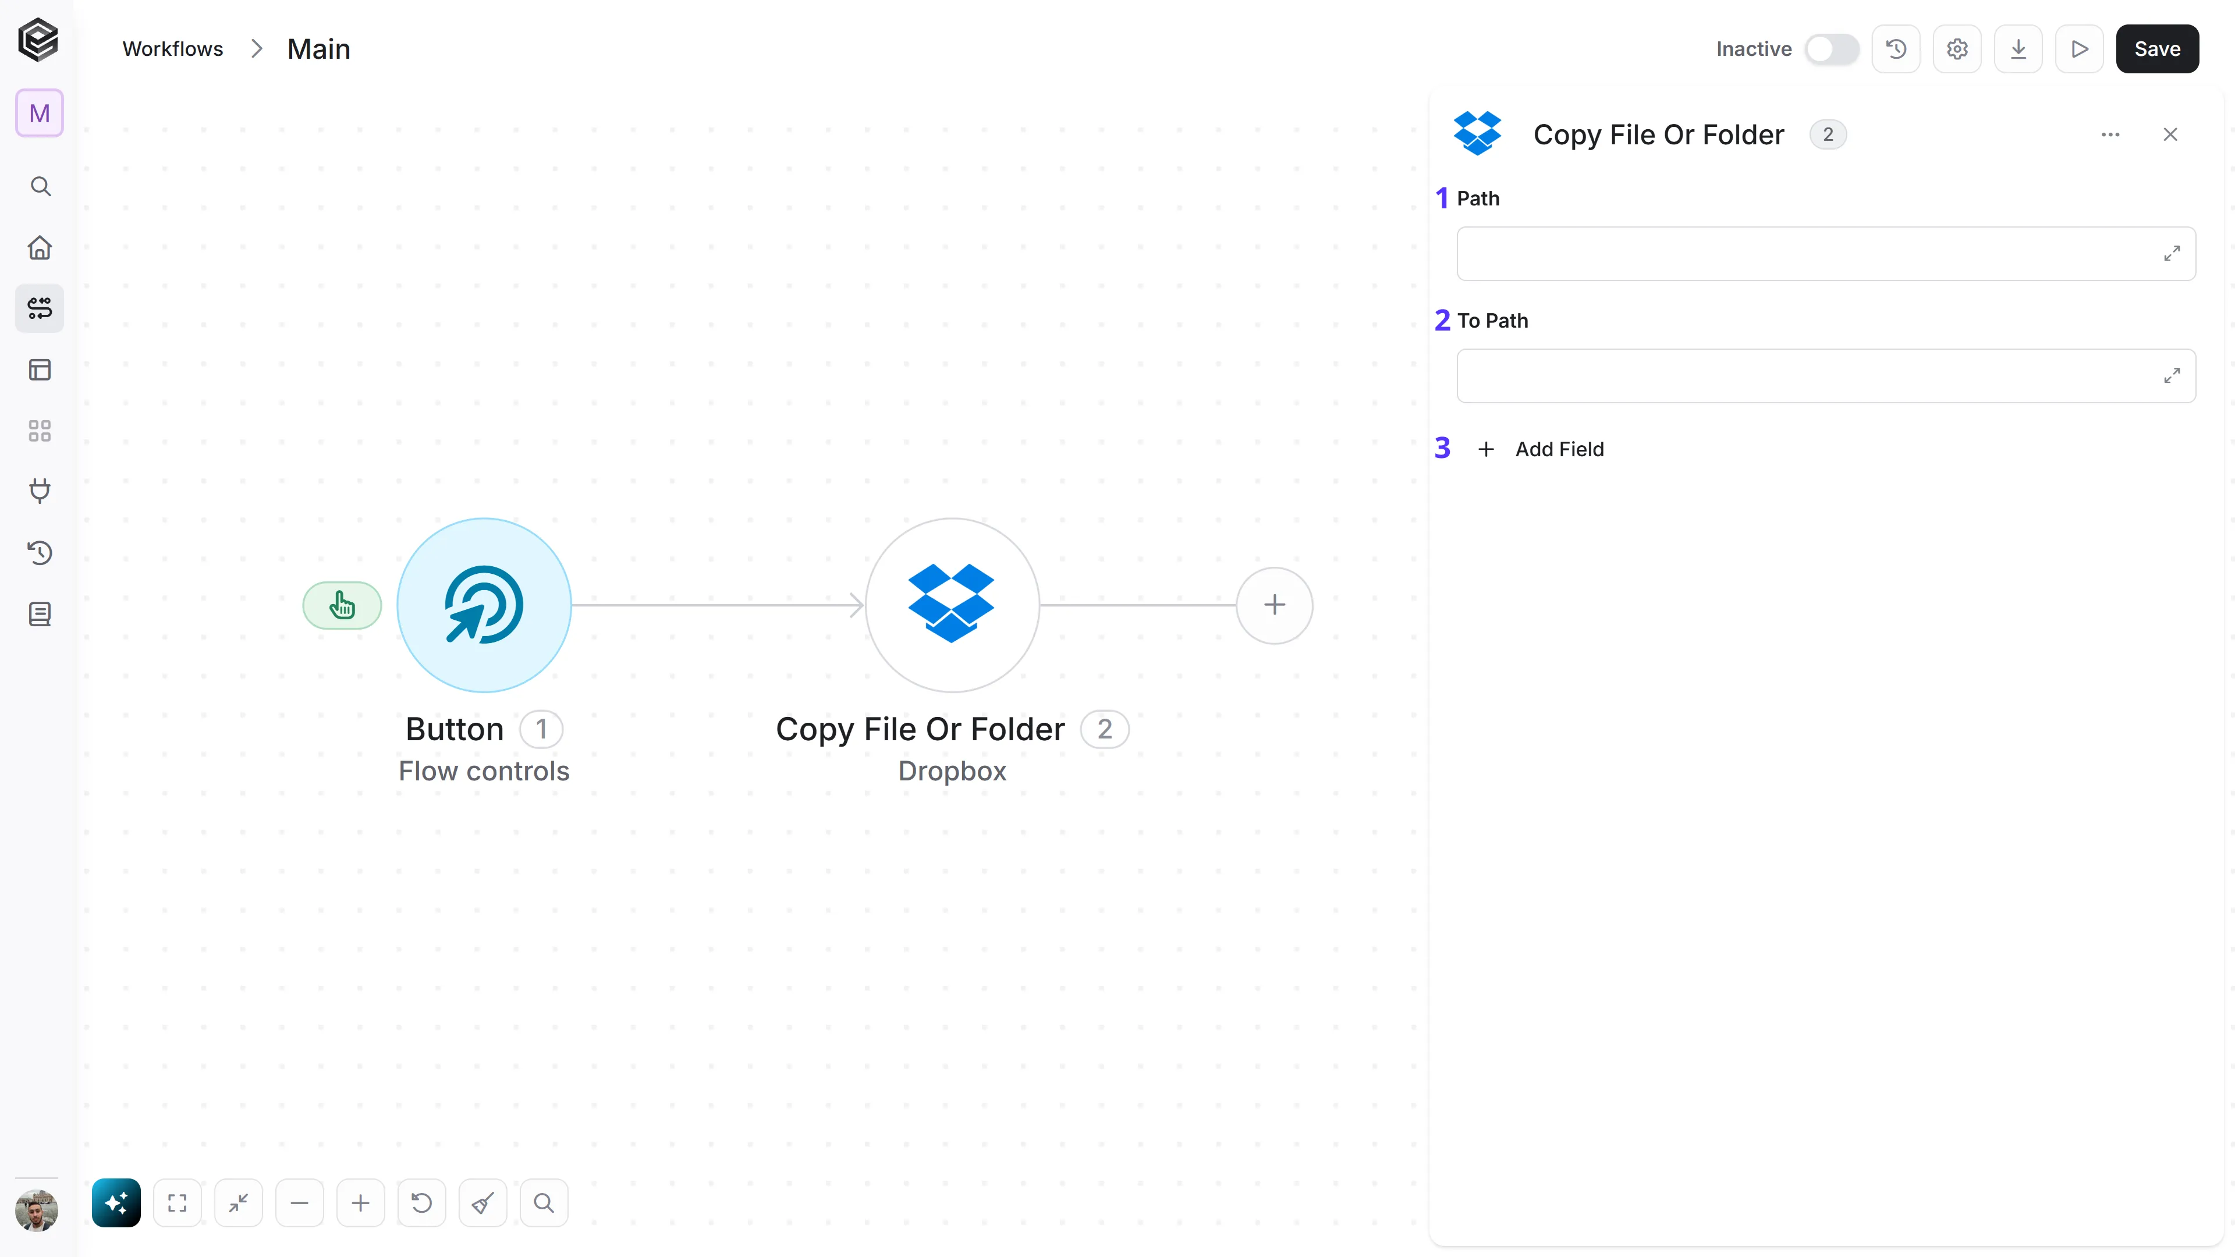Open the M workspace avatar

click(x=39, y=113)
